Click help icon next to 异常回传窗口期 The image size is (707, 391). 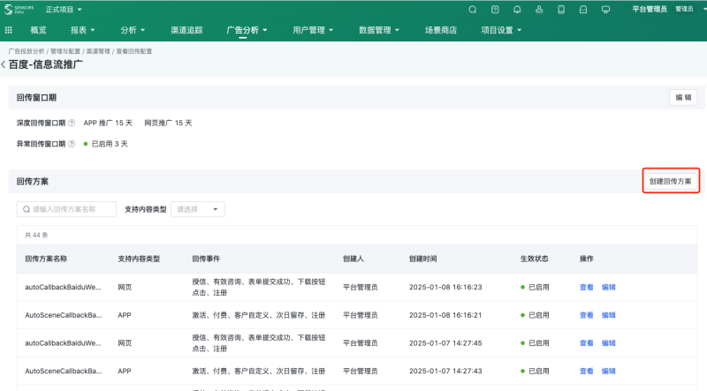pos(72,144)
